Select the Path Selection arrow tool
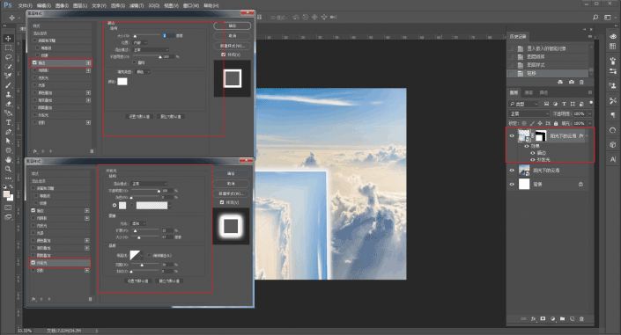Image resolution: width=621 pixels, height=335 pixels. [x=8, y=141]
